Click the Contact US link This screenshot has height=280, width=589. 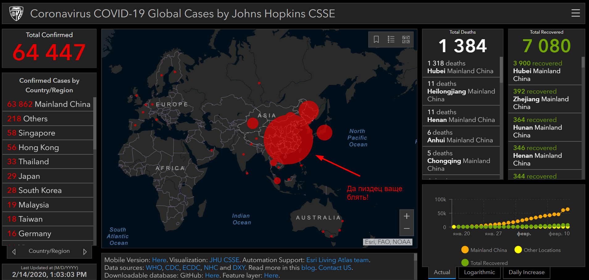coord(335,268)
